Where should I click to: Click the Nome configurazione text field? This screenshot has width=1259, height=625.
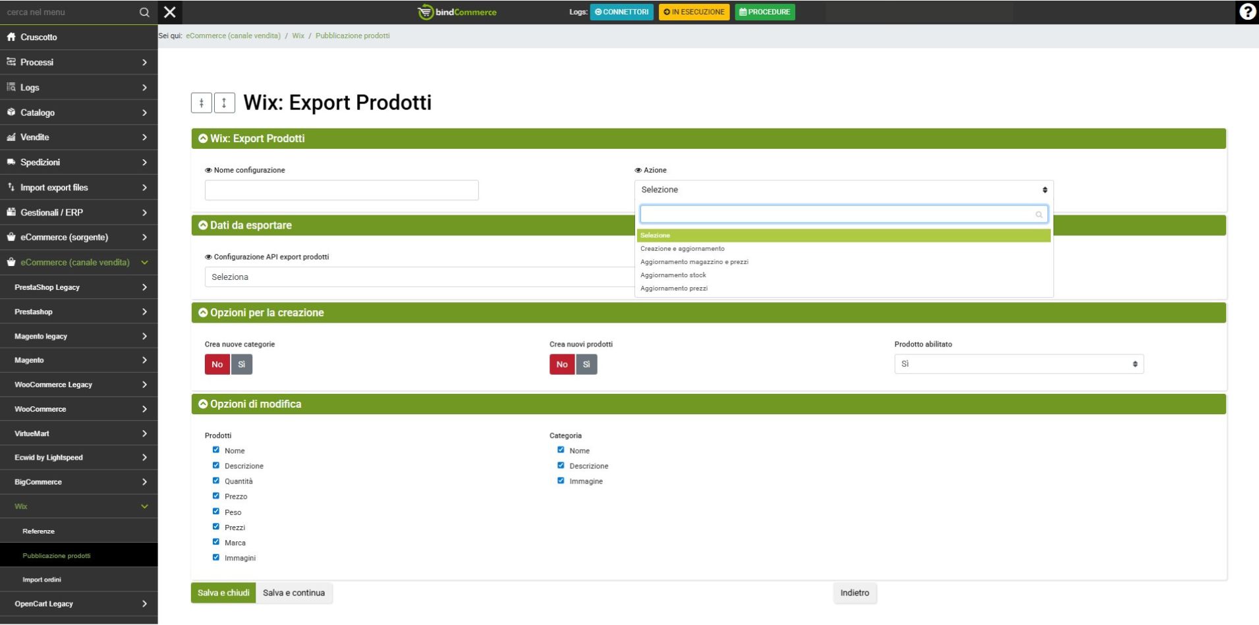(341, 190)
